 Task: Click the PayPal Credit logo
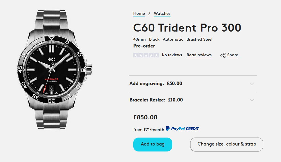182,129
